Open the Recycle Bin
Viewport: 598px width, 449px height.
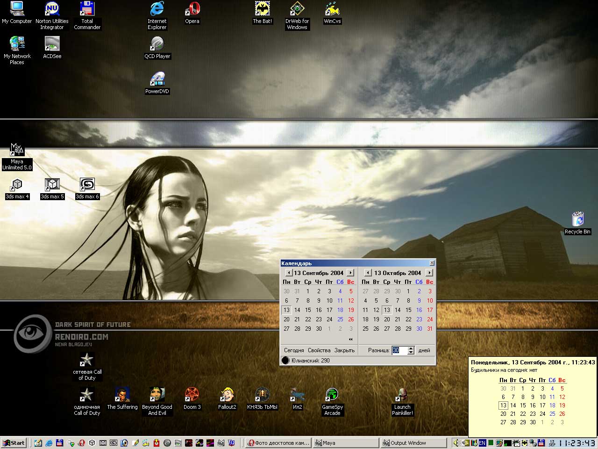tap(577, 219)
